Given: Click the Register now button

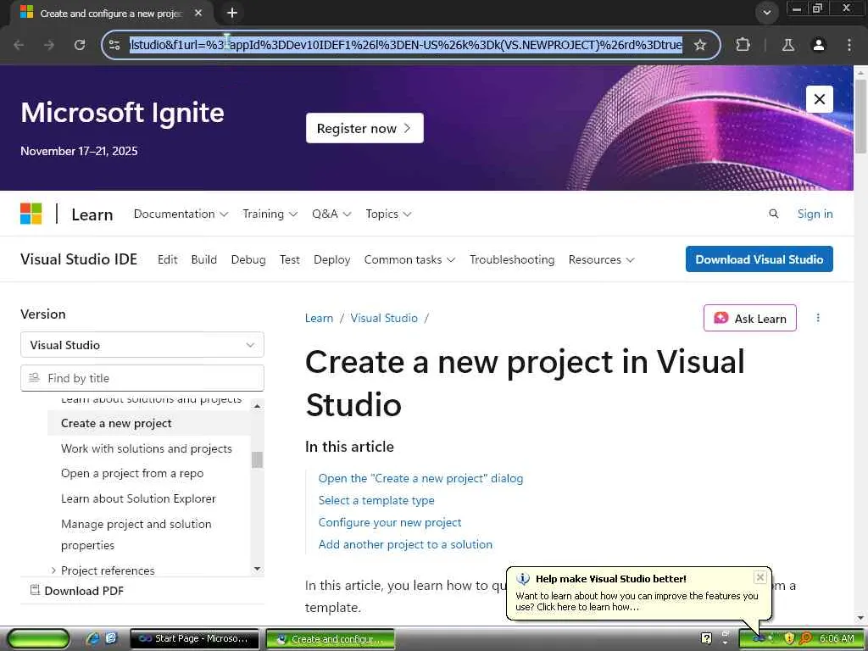Looking at the screenshot, I should click(x=364, y=128).
